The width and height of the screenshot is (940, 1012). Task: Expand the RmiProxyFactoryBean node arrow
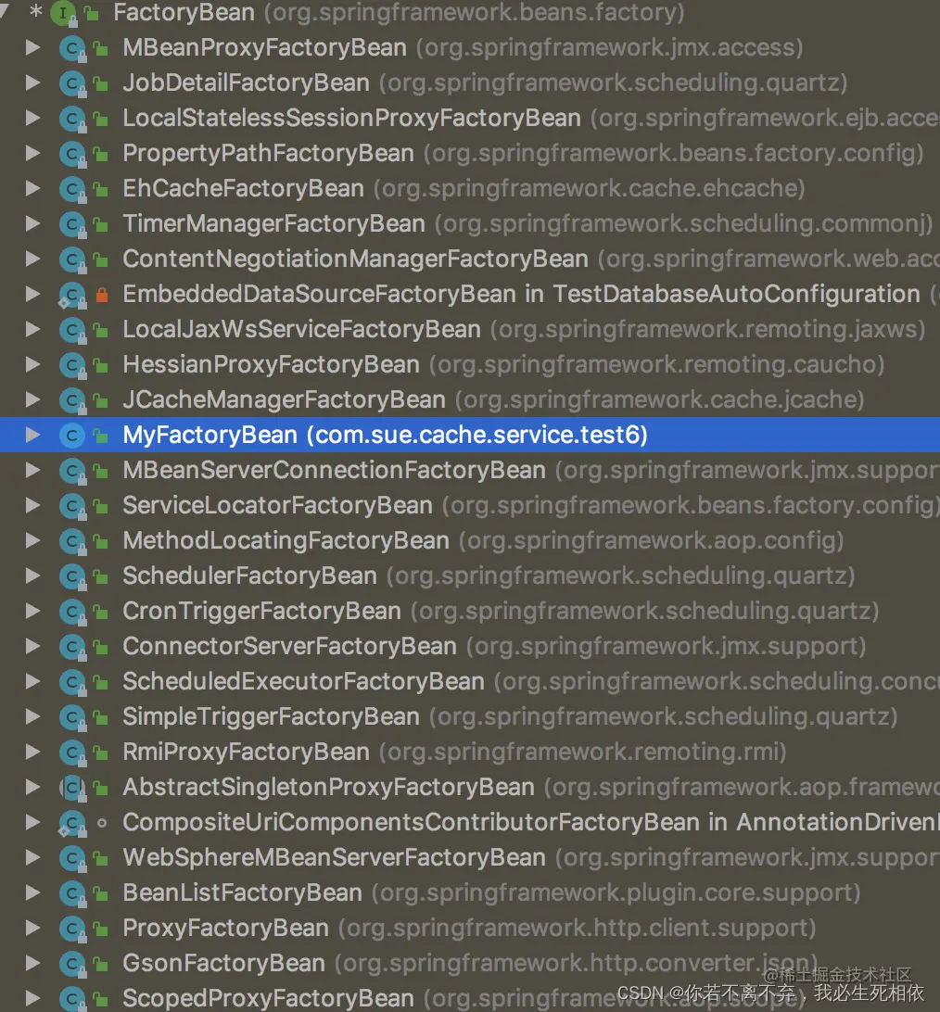tap(33, 752)
